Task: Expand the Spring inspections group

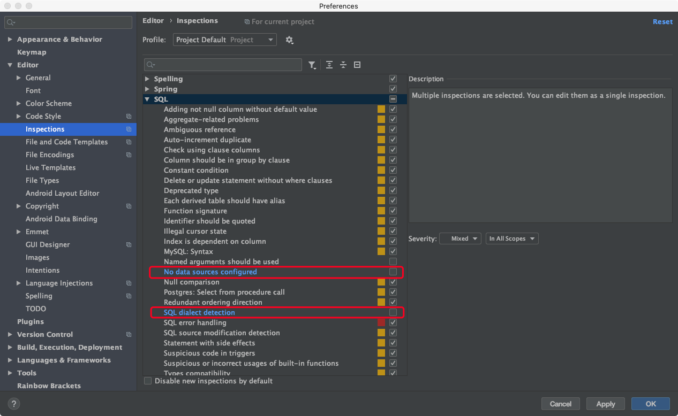Action: 147,89
